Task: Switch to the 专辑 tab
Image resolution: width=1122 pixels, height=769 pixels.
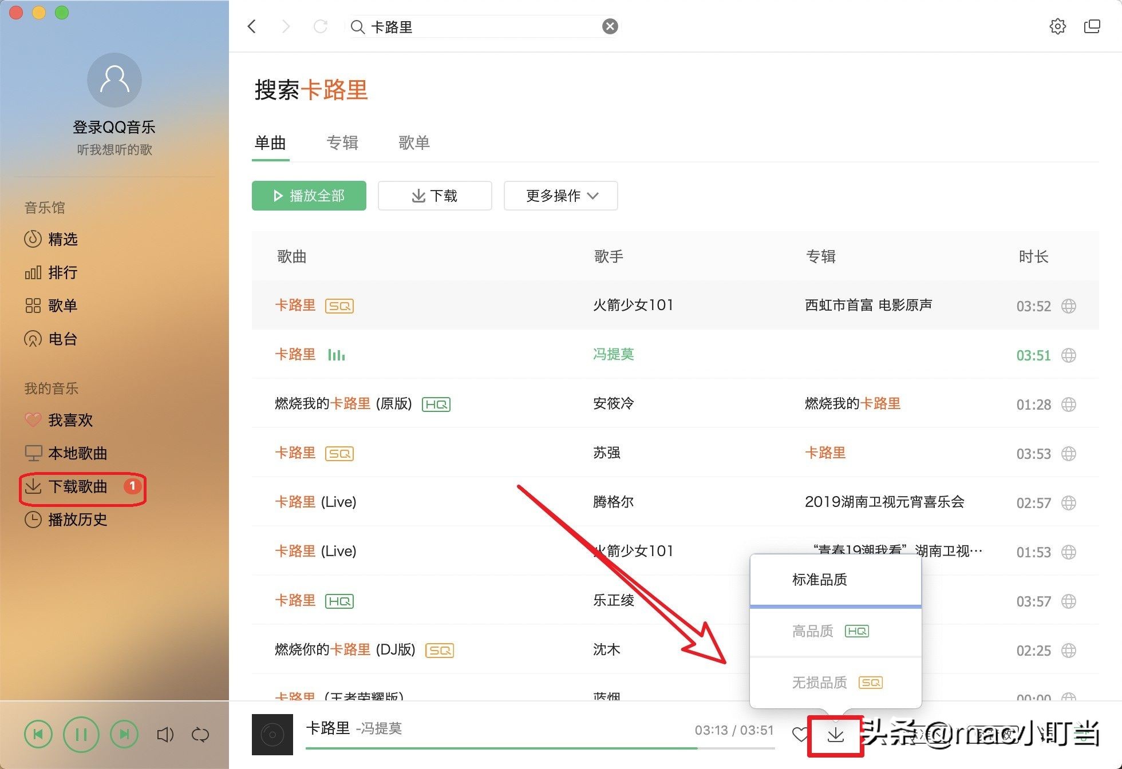Action: click(x=342, y=143)
